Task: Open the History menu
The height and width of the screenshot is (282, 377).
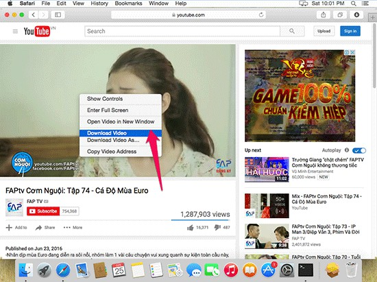Action: [x=99, y=3]
